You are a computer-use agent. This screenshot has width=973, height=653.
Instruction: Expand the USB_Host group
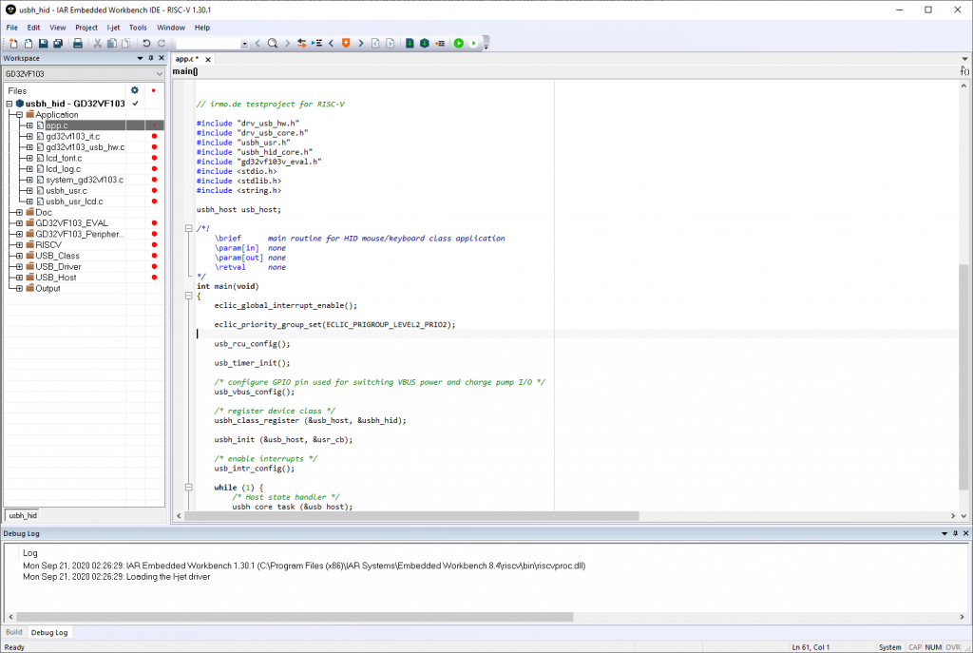[x=19, y=278]
